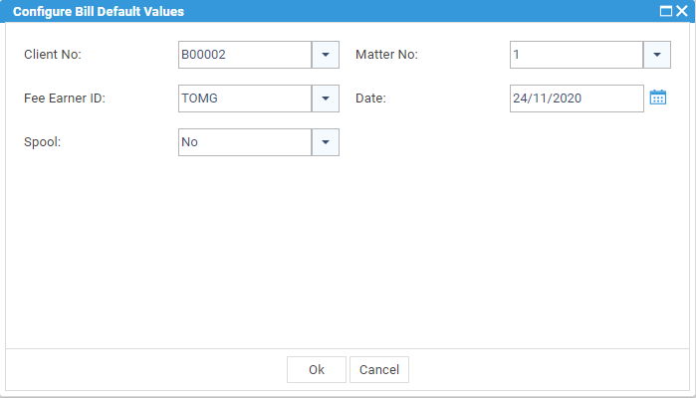This screenshot has width=696, height=398.
Task: Close the dialog with the X icon
Action: (x=682, y=11)
